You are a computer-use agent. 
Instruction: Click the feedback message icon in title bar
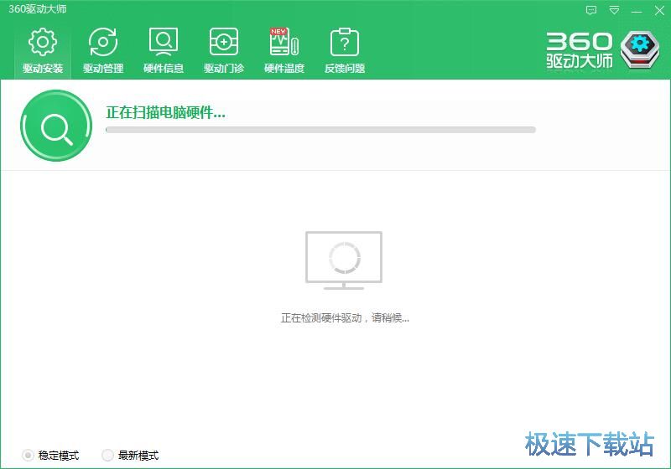[591, 10]
